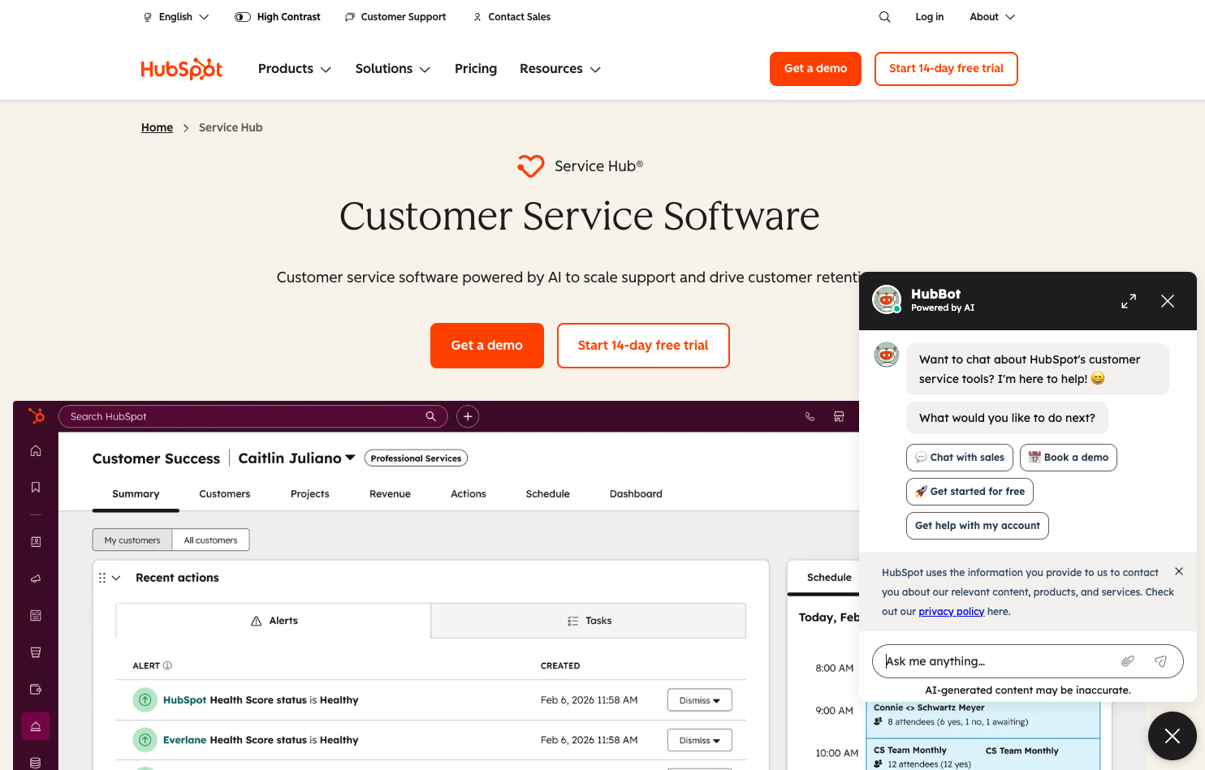Open the Revenue tab
This screenshot has height=770, width=1205.
[390, 493]
